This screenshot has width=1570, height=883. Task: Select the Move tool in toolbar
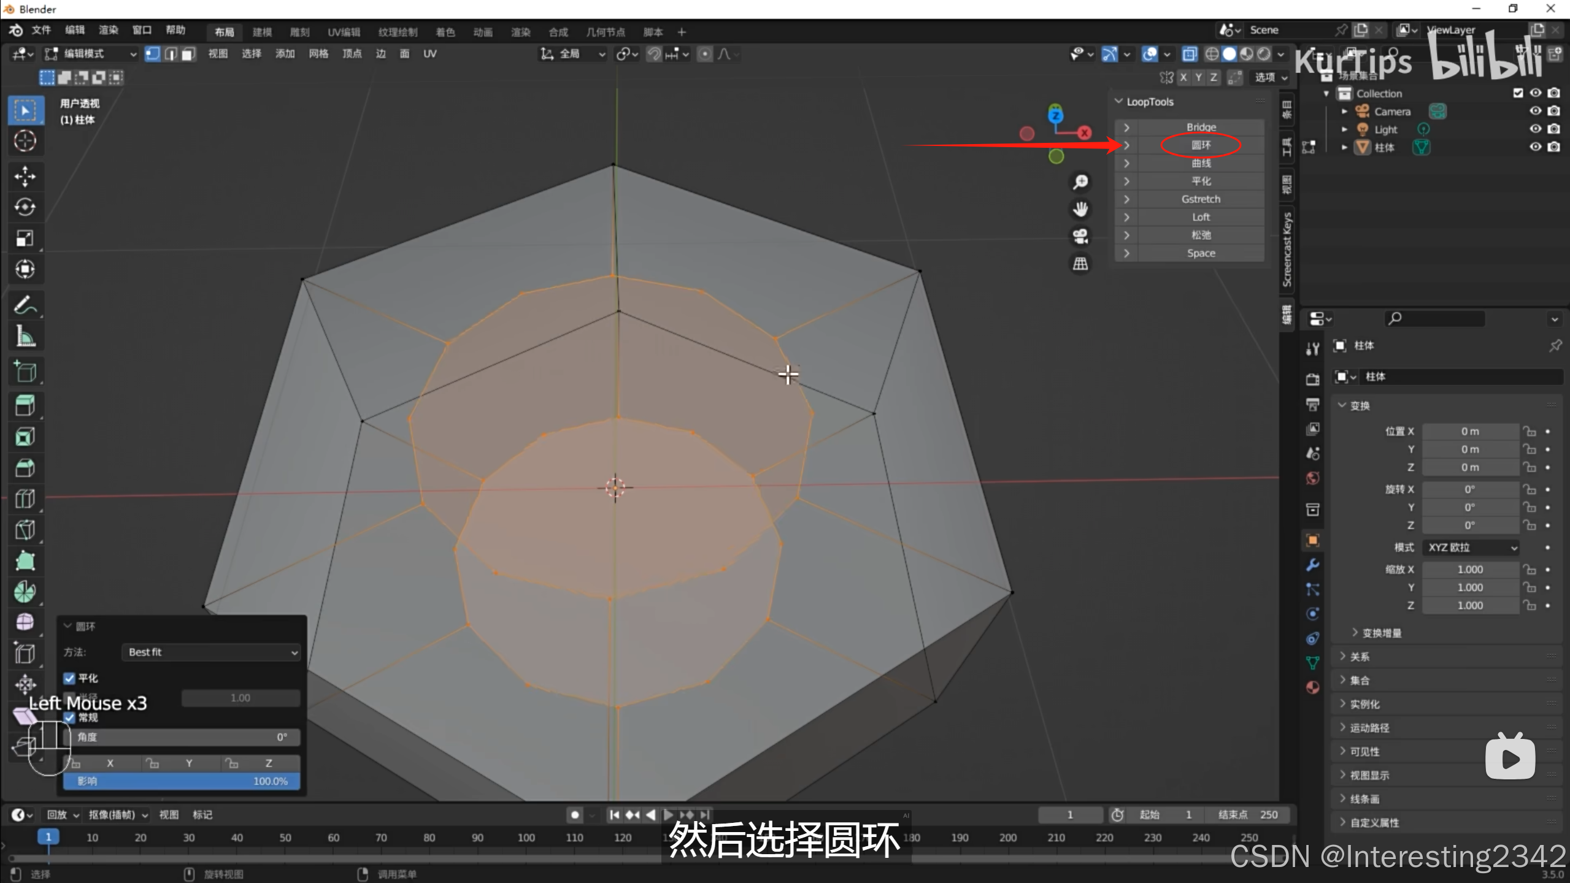coord(25,177)
